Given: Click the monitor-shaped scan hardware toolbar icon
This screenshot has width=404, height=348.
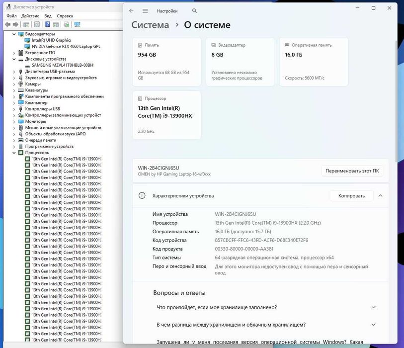Looking at the screenshot, I should click(78, 24).
